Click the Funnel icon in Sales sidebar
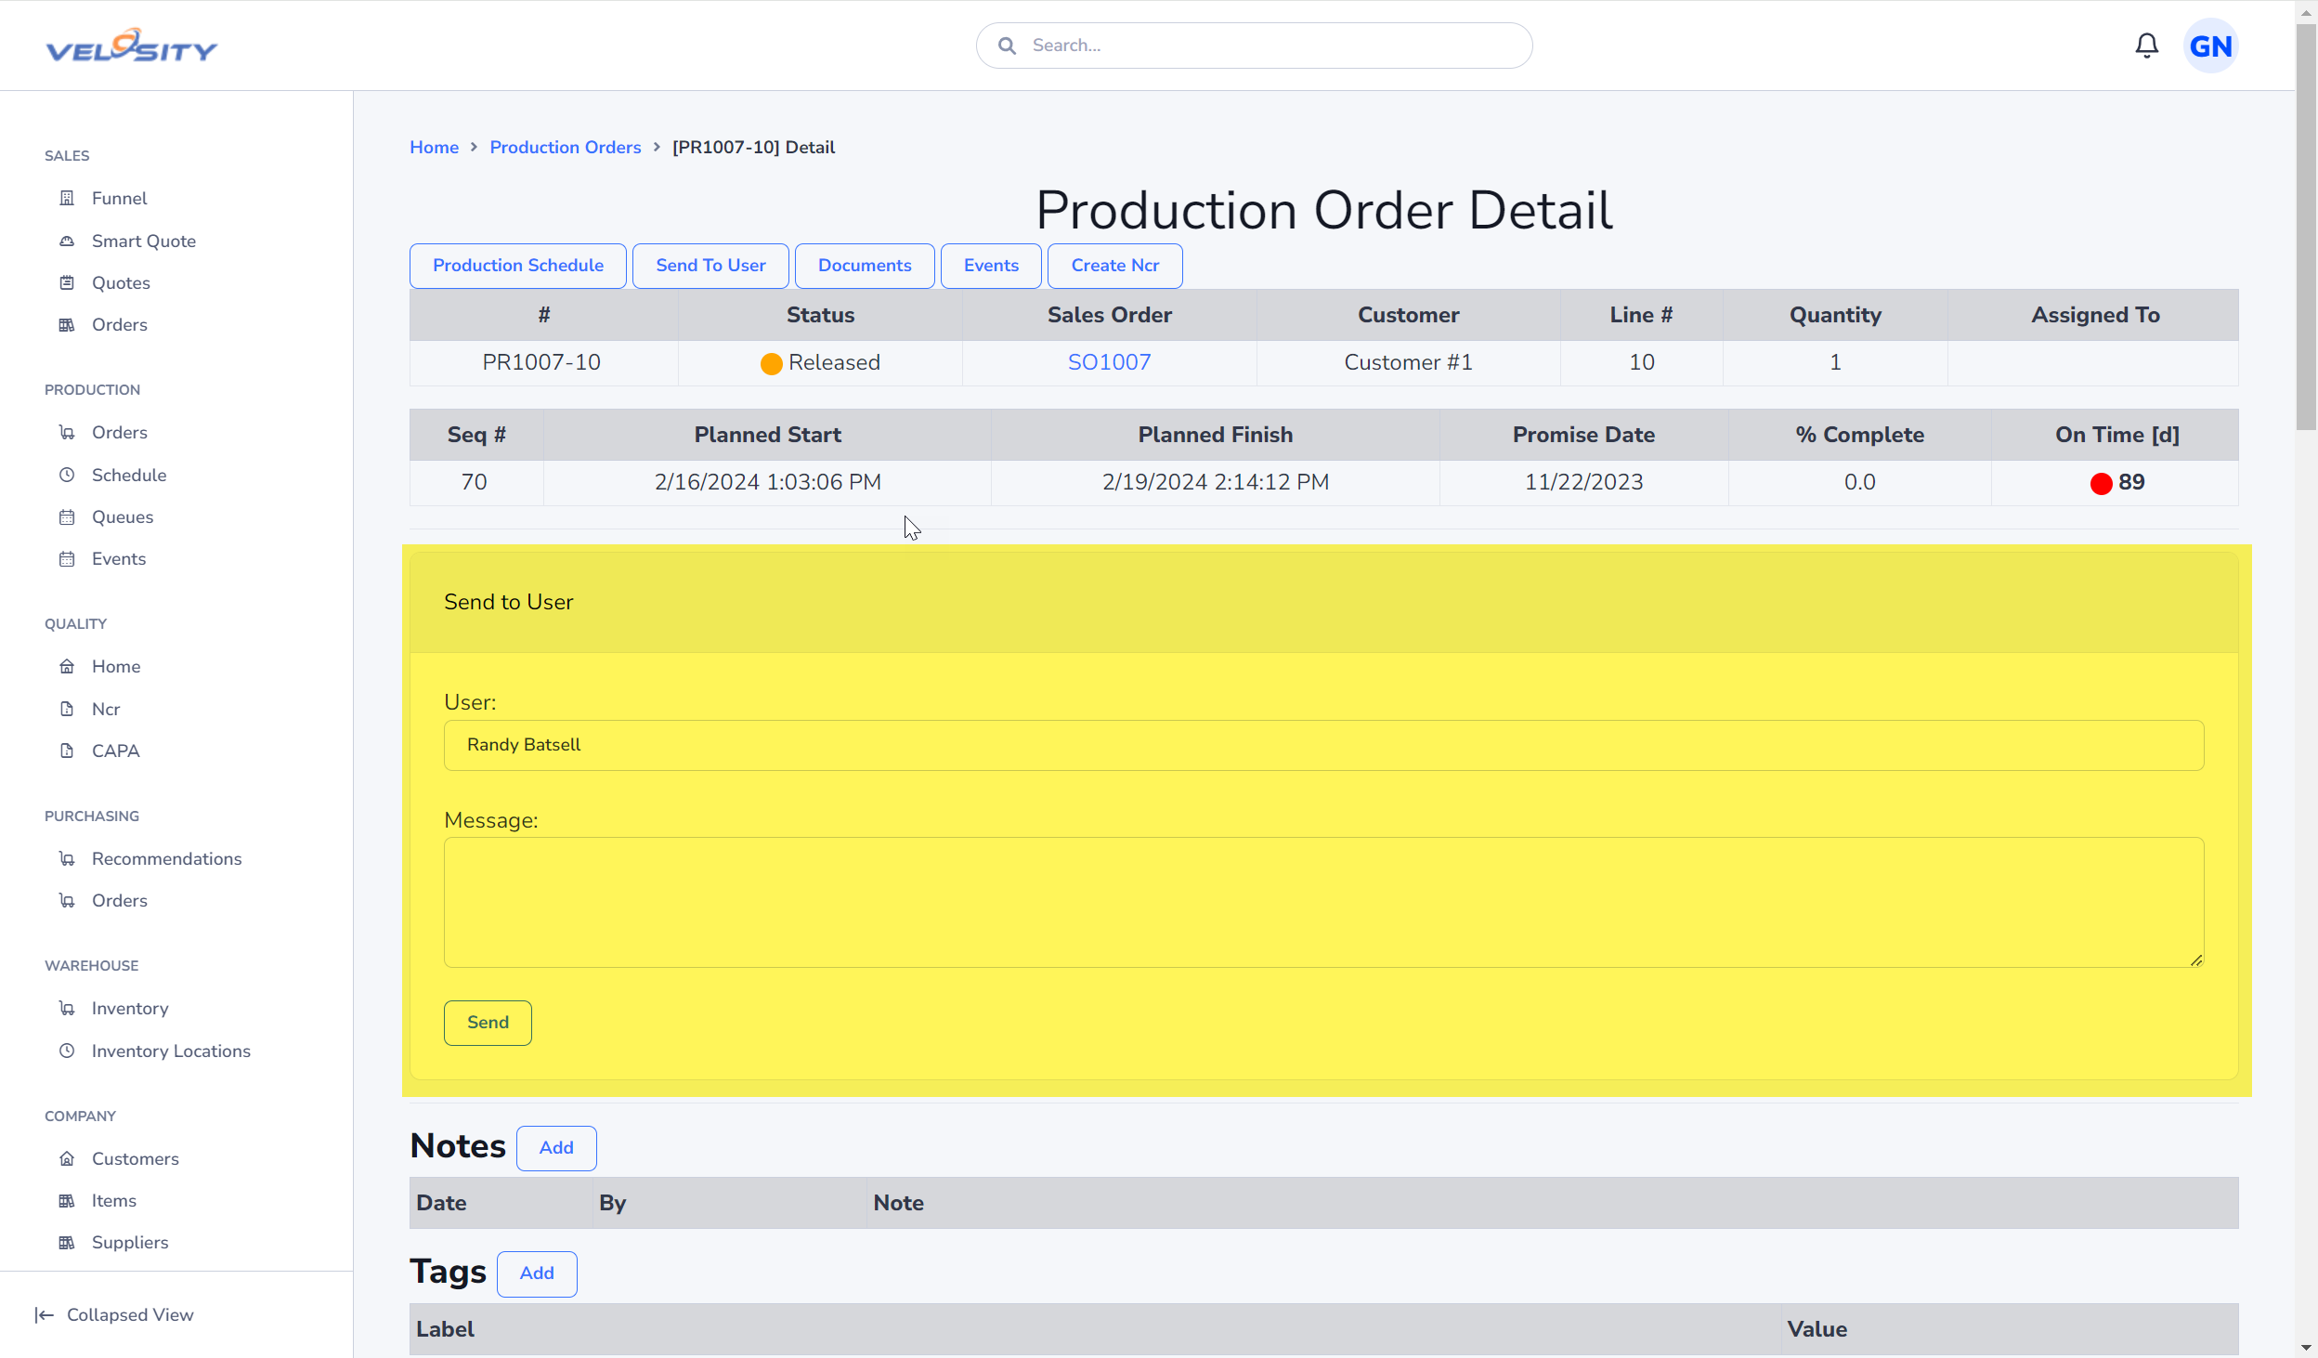The width and height of the screenshot is (2318, 1358). [x=66, y=197]
